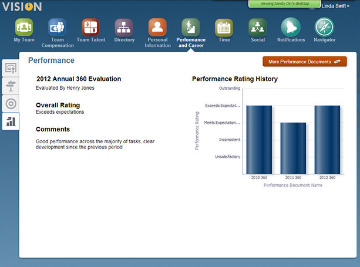The image size is (360, 267).
Task: Click the Unsatisfactory axis label
Action: [227, 157]
